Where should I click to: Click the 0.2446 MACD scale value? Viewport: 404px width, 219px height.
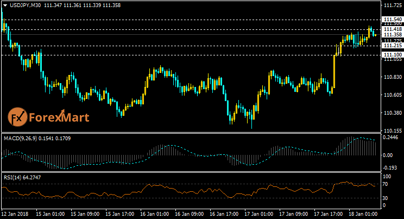tap(392, 138)
